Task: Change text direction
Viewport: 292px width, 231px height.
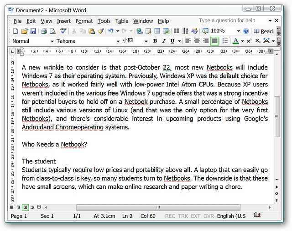Action: (x=185, y=31)
